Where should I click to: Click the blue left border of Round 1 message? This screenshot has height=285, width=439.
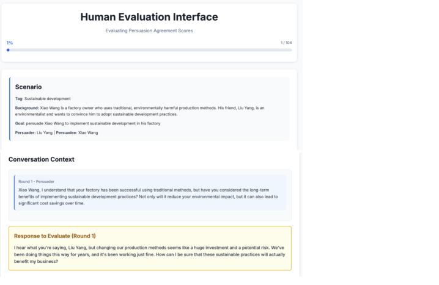point(15,192)
